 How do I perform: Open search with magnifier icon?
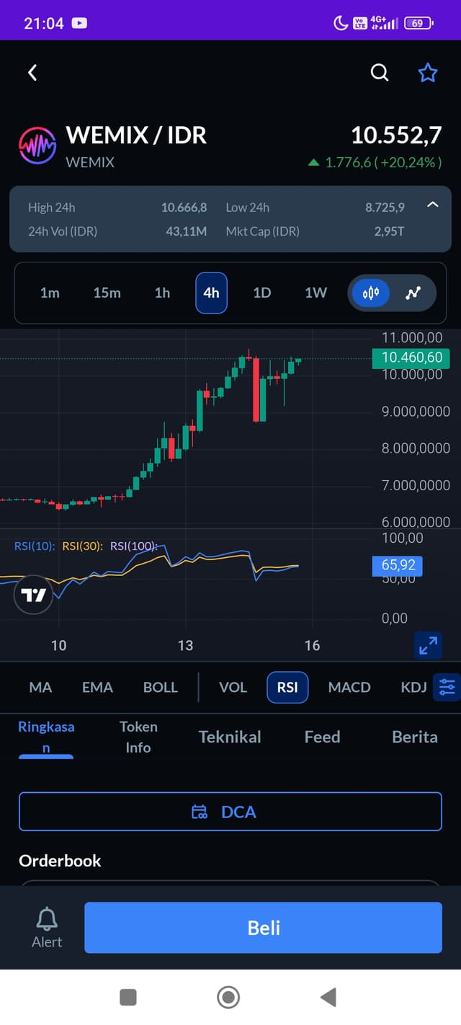pos(380,72)
